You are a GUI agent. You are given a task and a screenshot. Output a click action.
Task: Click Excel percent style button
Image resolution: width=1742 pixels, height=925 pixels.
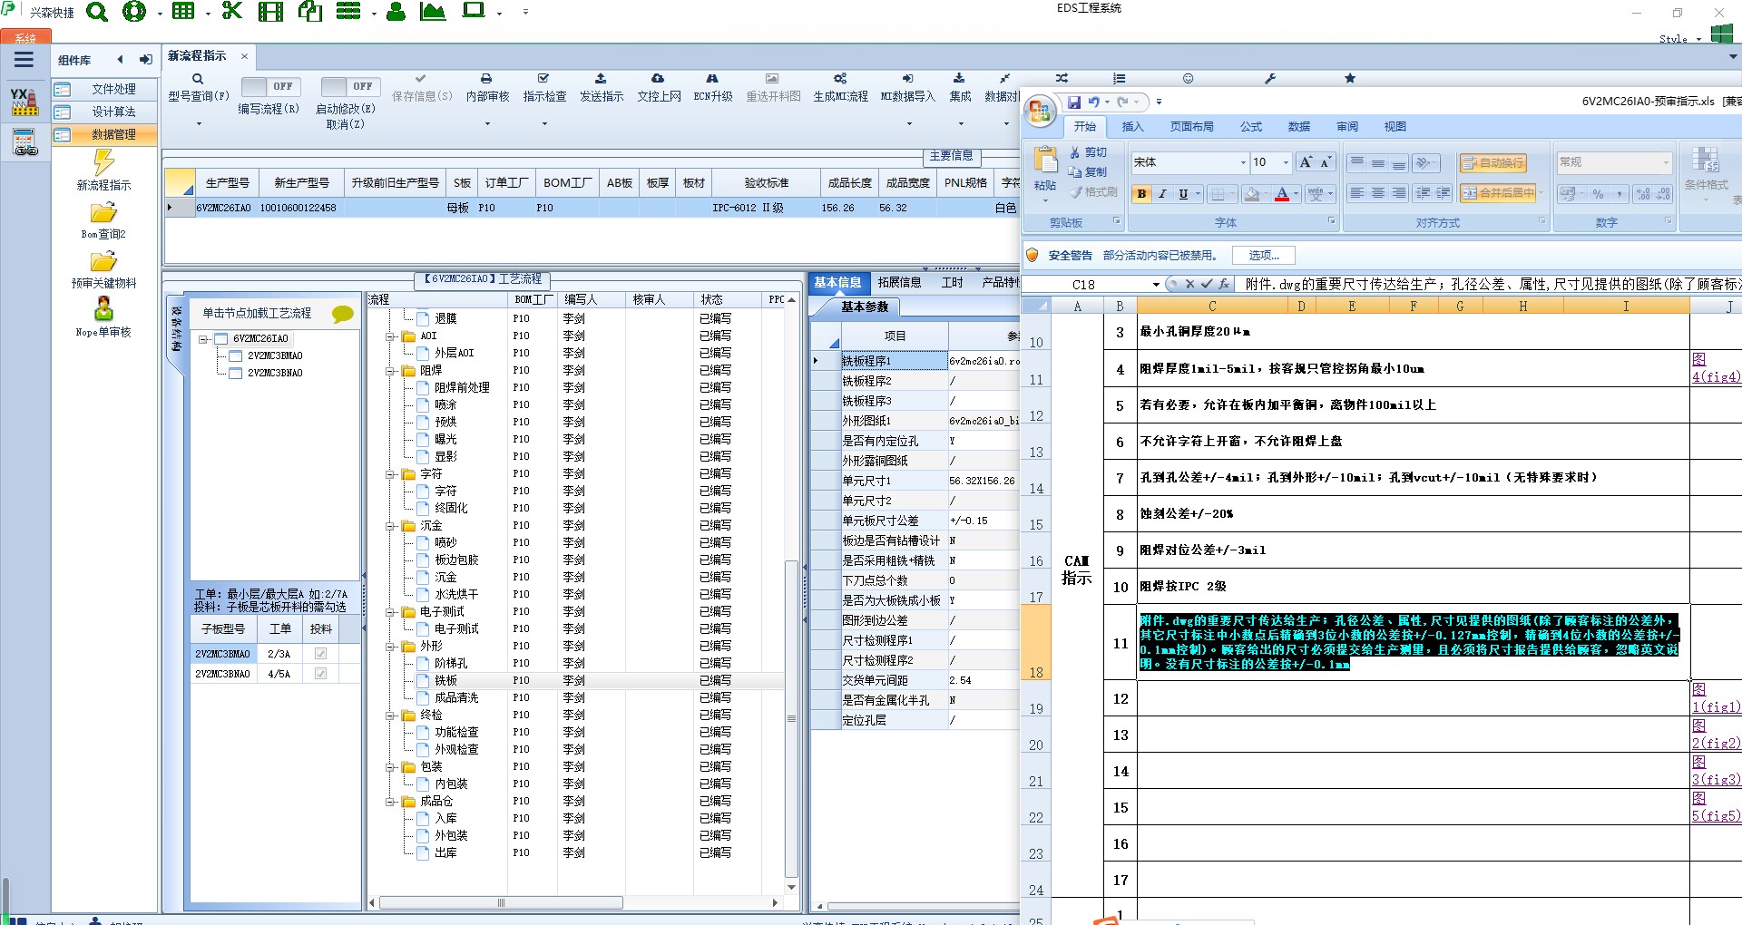click(1599, 194)
